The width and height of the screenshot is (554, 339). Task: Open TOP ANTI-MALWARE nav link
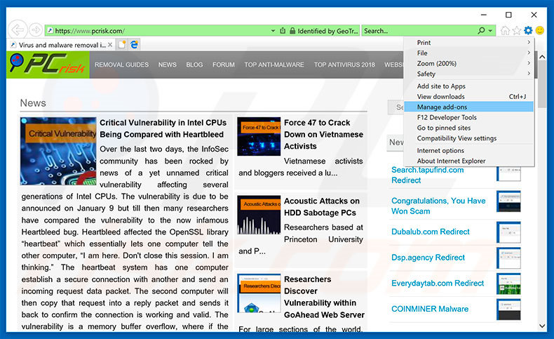(274, 65)
